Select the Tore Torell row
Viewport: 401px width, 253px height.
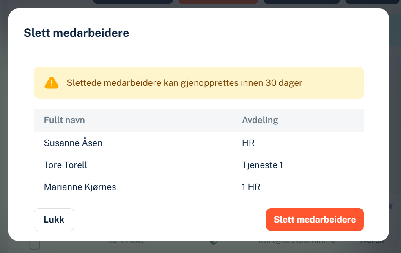pyautogui.click(x=198, y=165)
